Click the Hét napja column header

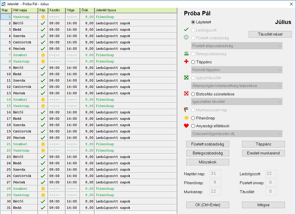25,10
